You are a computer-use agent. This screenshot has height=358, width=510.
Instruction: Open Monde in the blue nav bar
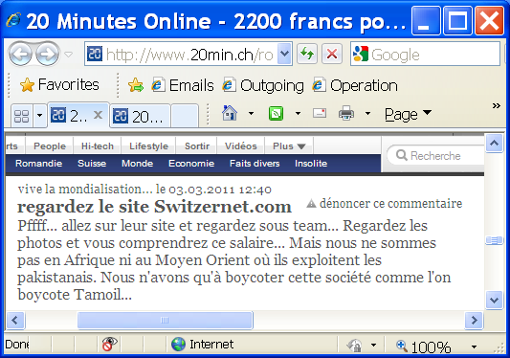(137, 164)
